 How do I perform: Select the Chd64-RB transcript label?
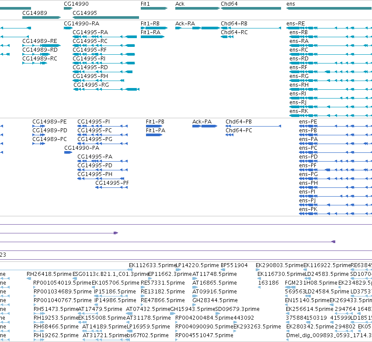234,24
